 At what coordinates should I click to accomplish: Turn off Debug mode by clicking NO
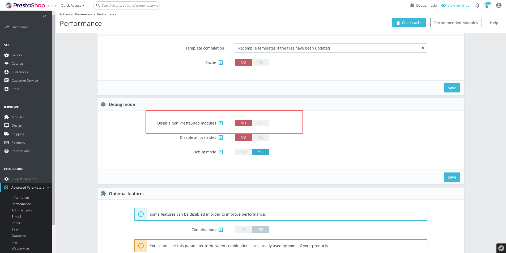pyautogui.click(x=243, y=152)
